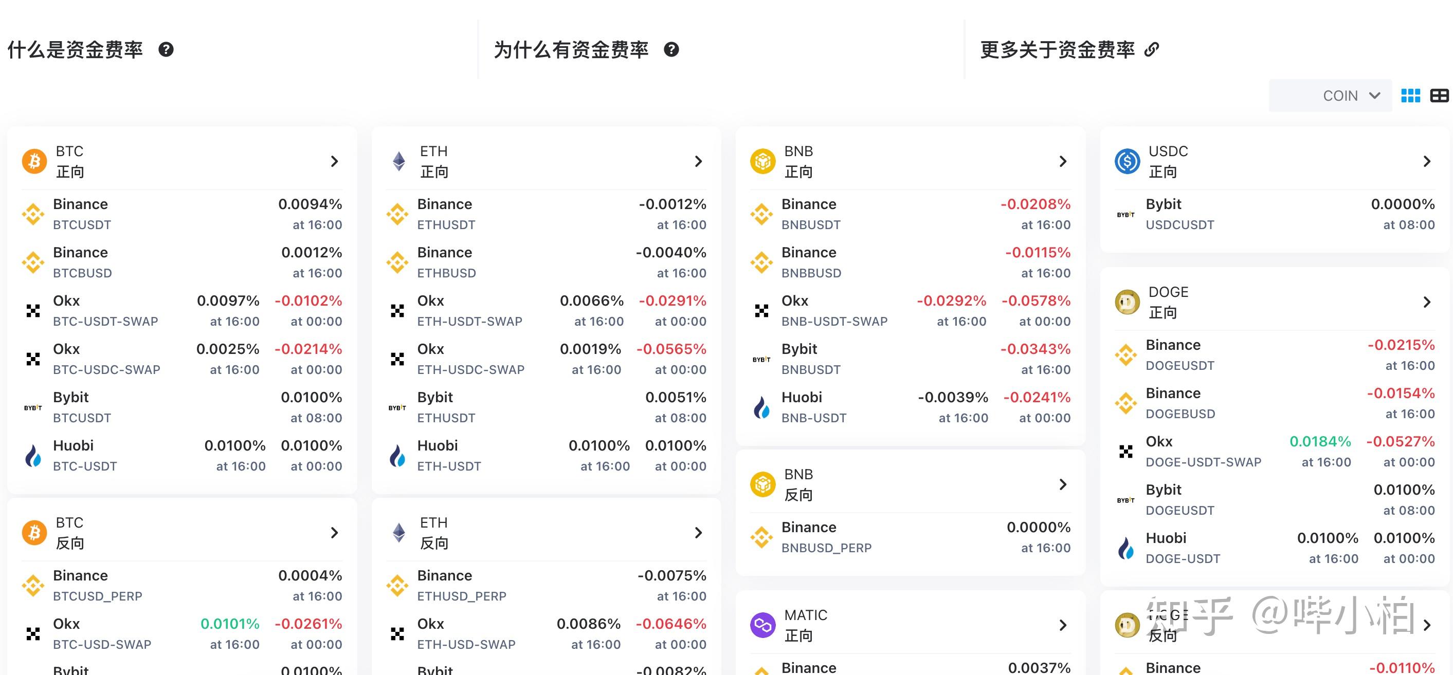Image resolution: width=1453 pixels, height=675 pixels.
Task: Select the ETH-USDC-SWAP pair text
Action: (471, 370)
